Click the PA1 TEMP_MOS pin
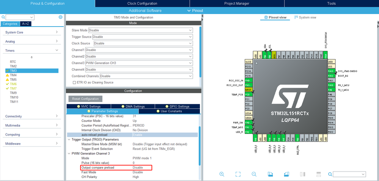This screenshot has width=379, height=181. (248, 127)
